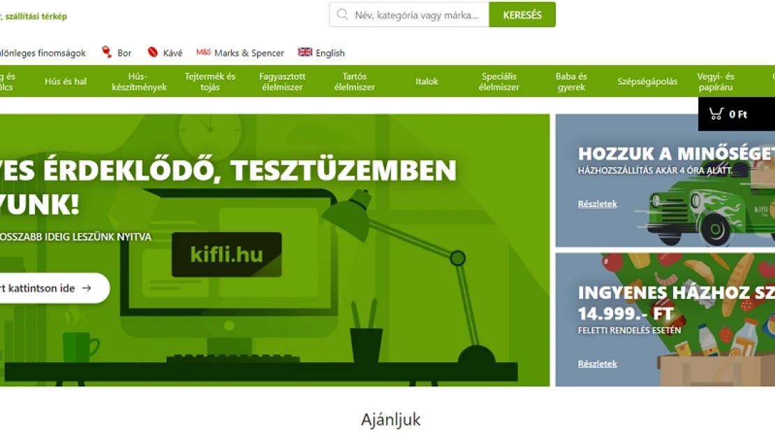Open the Húskészítmények menu

(140, 82)
